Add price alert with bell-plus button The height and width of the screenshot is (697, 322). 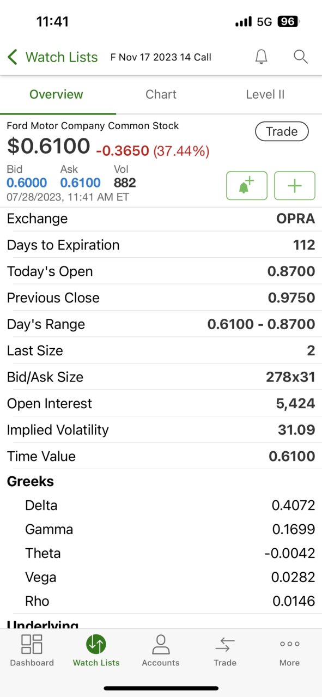(x=247, y=186)
